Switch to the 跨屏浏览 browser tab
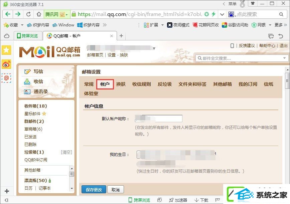The width and height of the screenshot is (290, 204). pyautogui.click(x=27, y=36)
